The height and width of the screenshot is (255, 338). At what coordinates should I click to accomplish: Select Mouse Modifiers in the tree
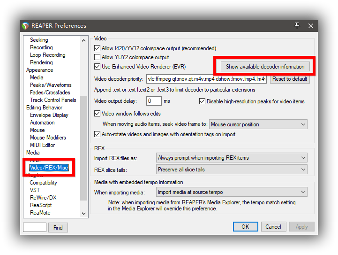tap(48, 138)
